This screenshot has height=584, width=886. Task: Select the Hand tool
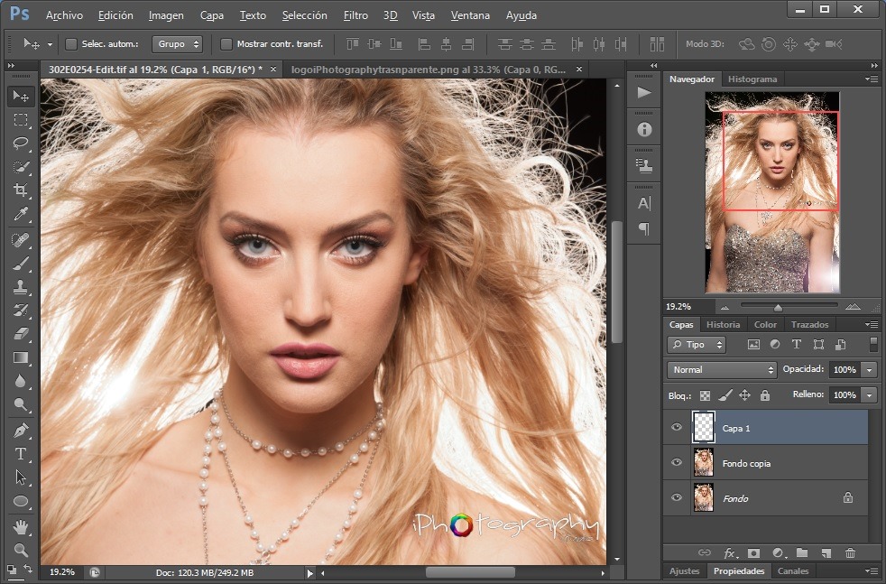[21, 526]
